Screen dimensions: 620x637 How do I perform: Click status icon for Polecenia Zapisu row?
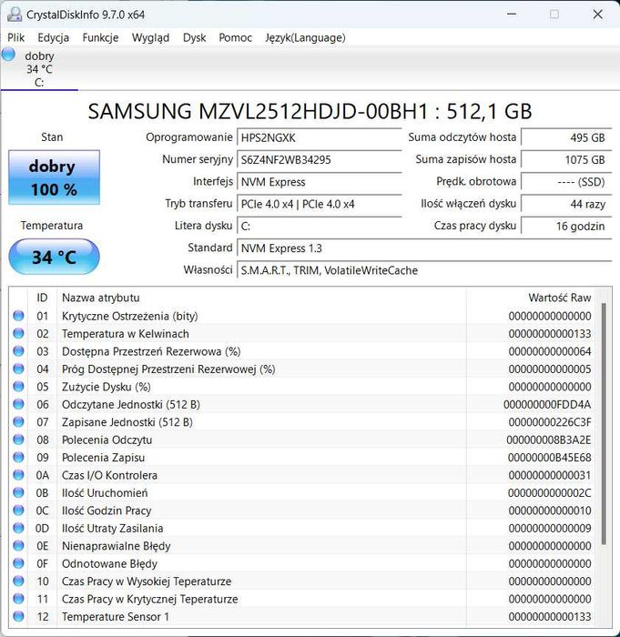pyautogui.click(x=18, y=457)
